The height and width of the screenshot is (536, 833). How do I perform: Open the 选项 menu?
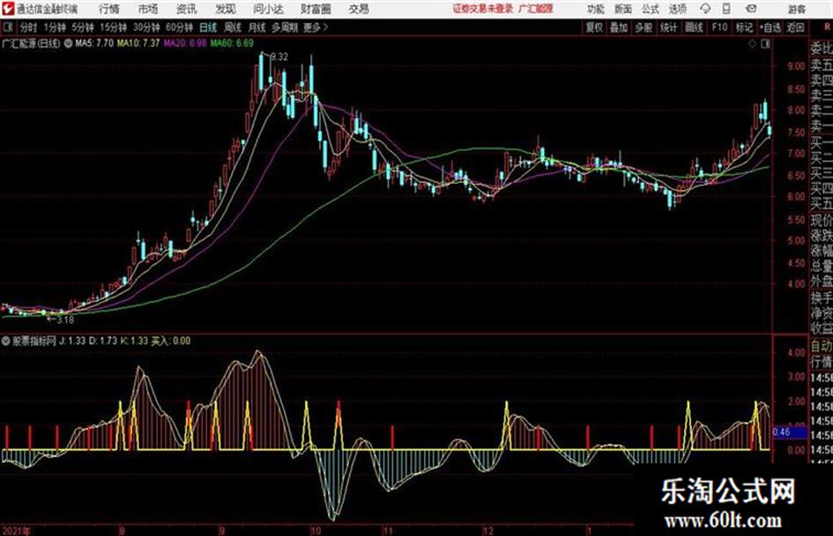pyautogui.click(x=677, y=9)
